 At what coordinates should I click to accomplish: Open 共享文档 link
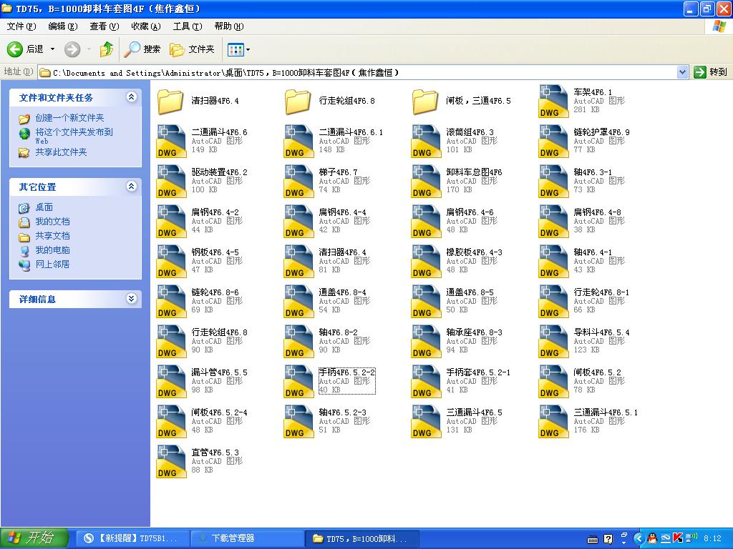[52, 236]
